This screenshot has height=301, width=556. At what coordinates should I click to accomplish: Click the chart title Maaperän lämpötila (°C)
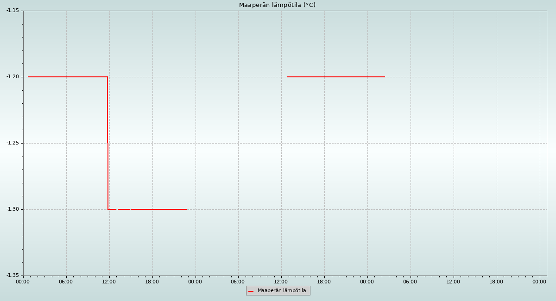tap(277, 5)
